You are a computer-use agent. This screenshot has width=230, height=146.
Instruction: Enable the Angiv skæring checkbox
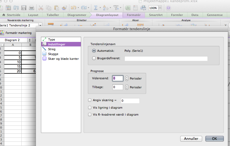pyautogui.click(x=90, y=100)
